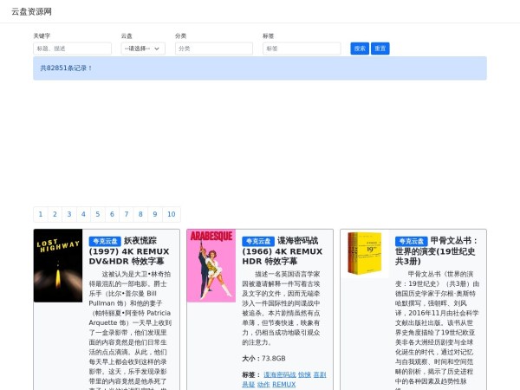Jump to page 10 in pagination
Screen dimensions: 520x390
[x=171, y=214]
